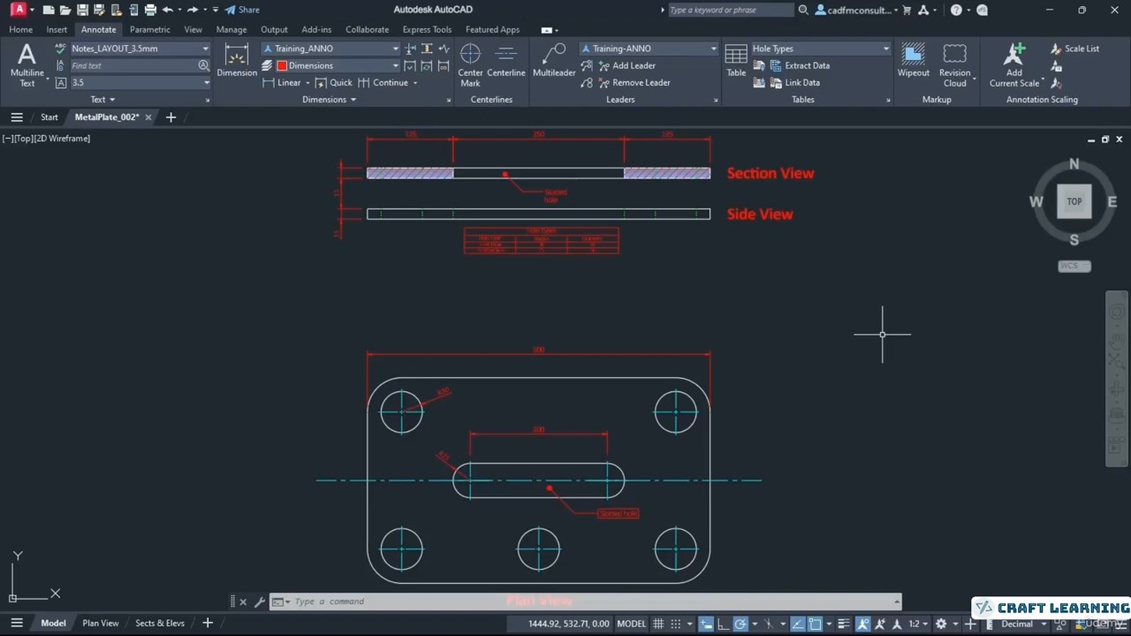
Task: Click the Multiline Text tool
Action: [x=27, y=64]
